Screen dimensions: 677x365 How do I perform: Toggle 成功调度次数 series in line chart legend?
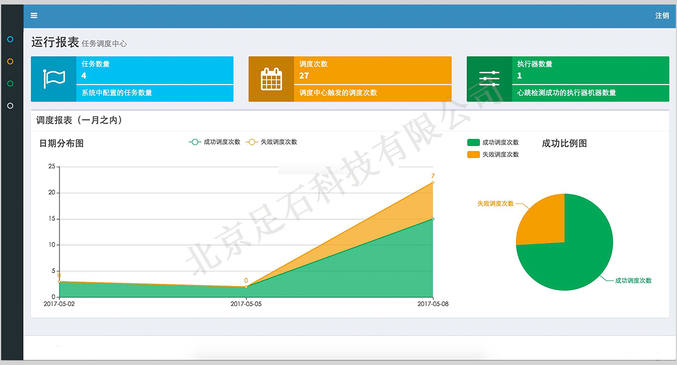click(215, 142)
